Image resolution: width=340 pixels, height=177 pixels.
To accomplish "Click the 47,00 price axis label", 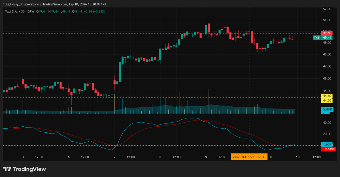I will (x=327, y=66).
